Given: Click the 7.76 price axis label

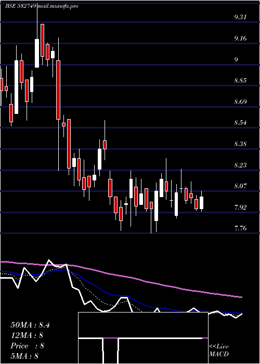Looking at the screenshot, I should click(240, 228).
